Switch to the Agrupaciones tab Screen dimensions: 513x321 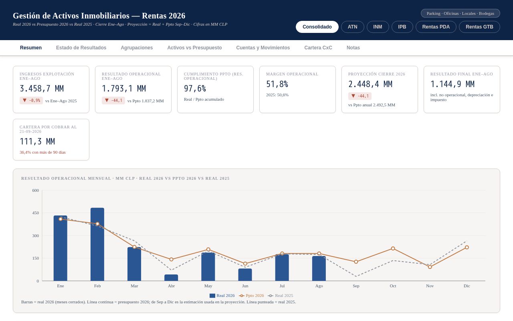(x=137, y=48)
